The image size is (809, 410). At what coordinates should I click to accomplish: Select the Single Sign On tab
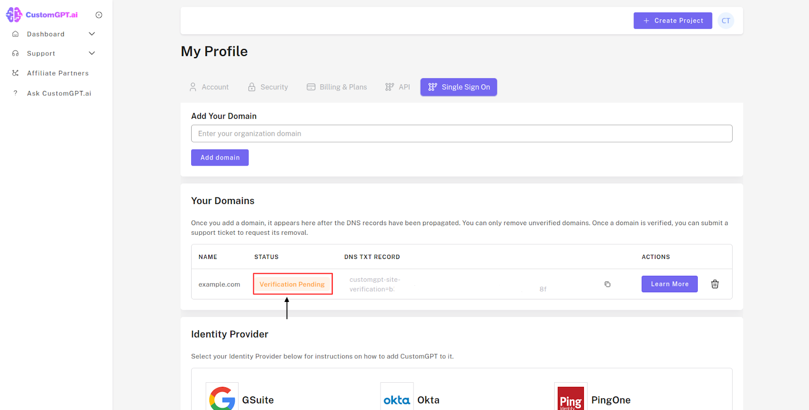tap(459, 87)
